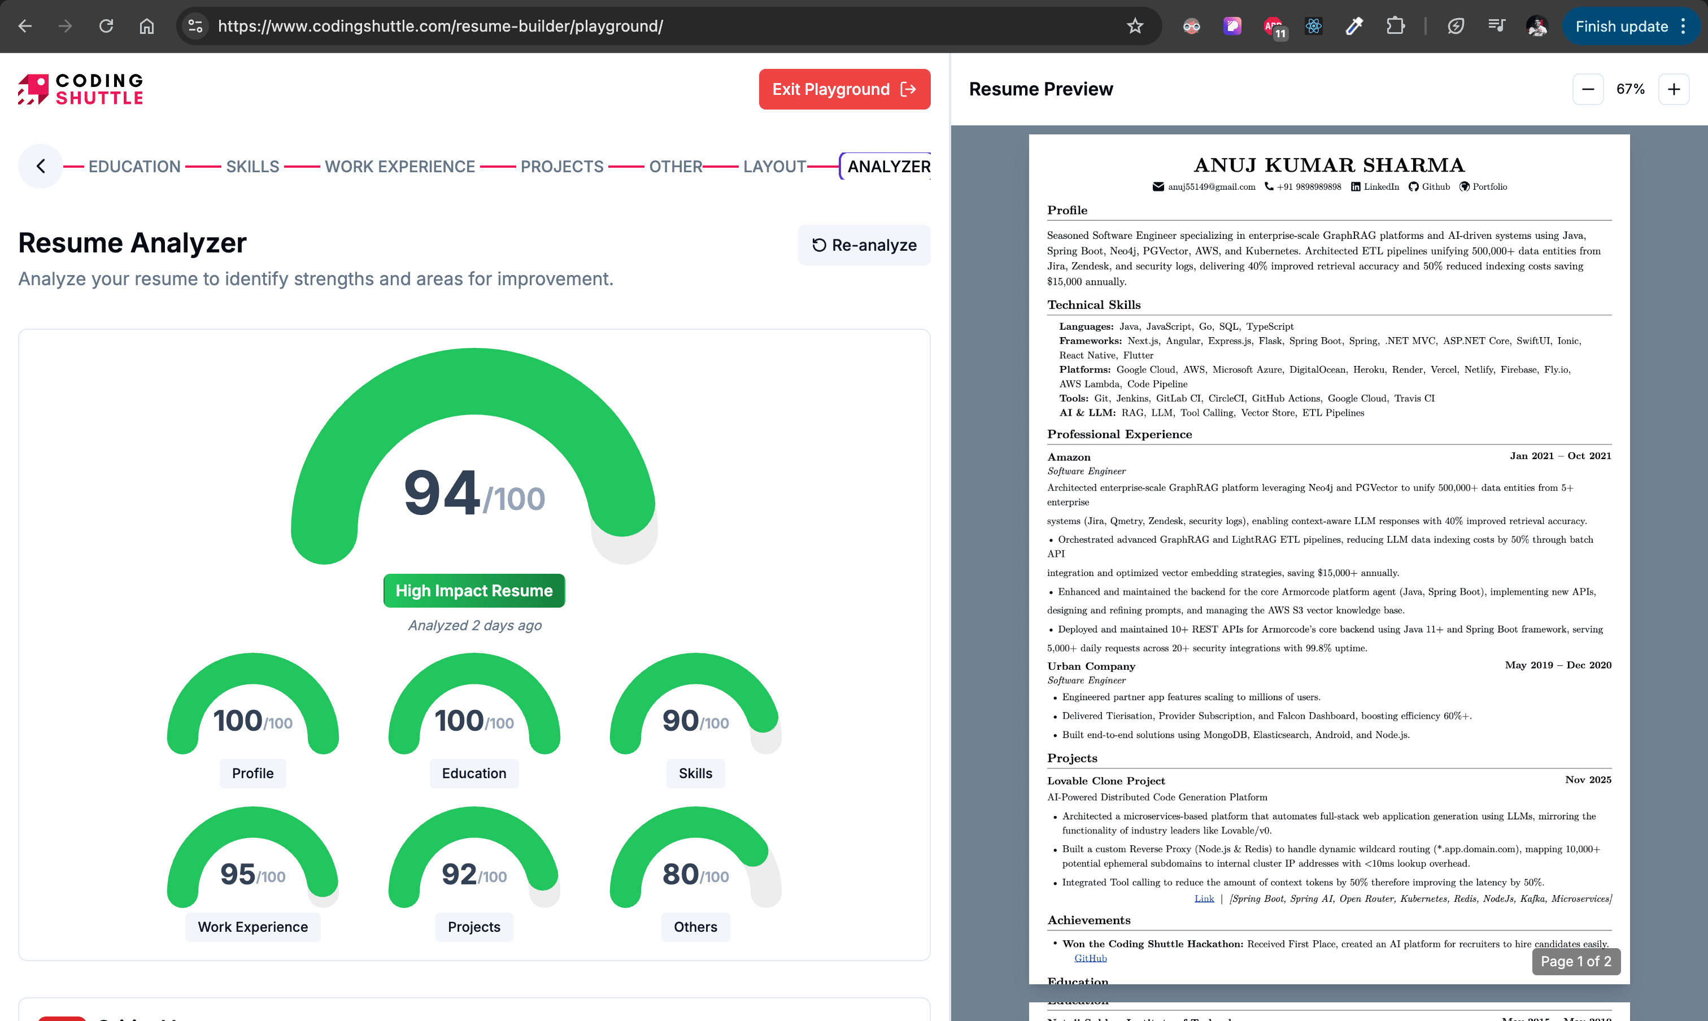
Task: Open the SKILLS step
Action: tap(252, 167)
